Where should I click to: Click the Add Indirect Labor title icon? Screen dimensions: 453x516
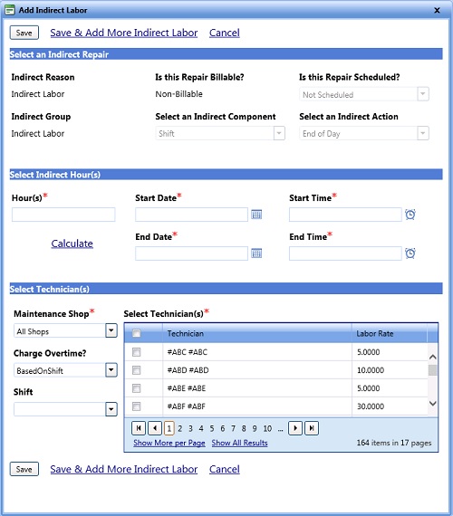10,10
